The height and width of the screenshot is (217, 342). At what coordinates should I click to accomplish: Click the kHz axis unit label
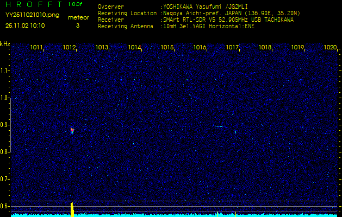pos(5,44)
